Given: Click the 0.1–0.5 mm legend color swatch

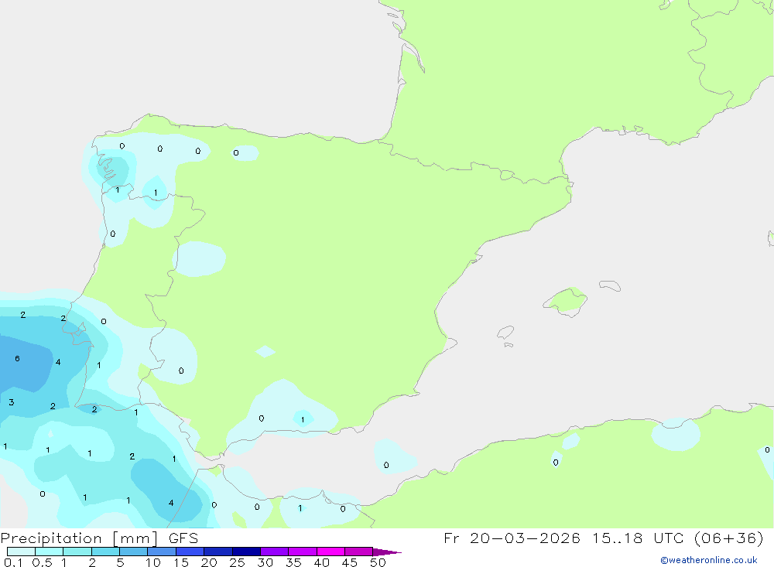Looking at the screenshot, I should pos(21,552).
